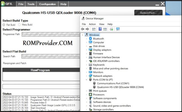The height and width of the screenshot is (112, 182).
Task: Expand the Processors node chevron
Action: click(x=86, y=95)
